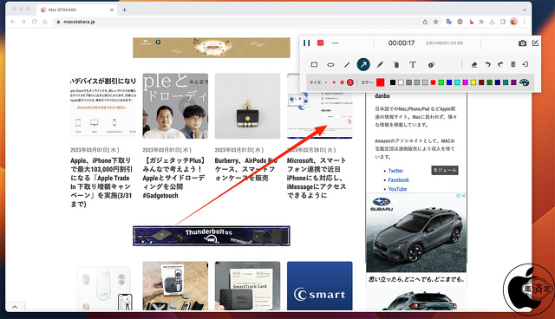Open the Chrome profile avatar
This screenshot has width=555, height=319.
[513, 22]
